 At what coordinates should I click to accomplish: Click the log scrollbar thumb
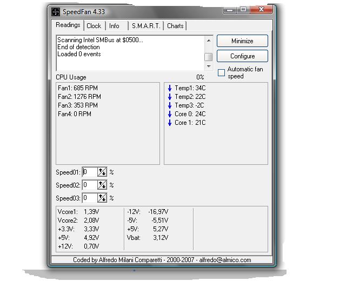pyautogui.click(x=209, y=57)
